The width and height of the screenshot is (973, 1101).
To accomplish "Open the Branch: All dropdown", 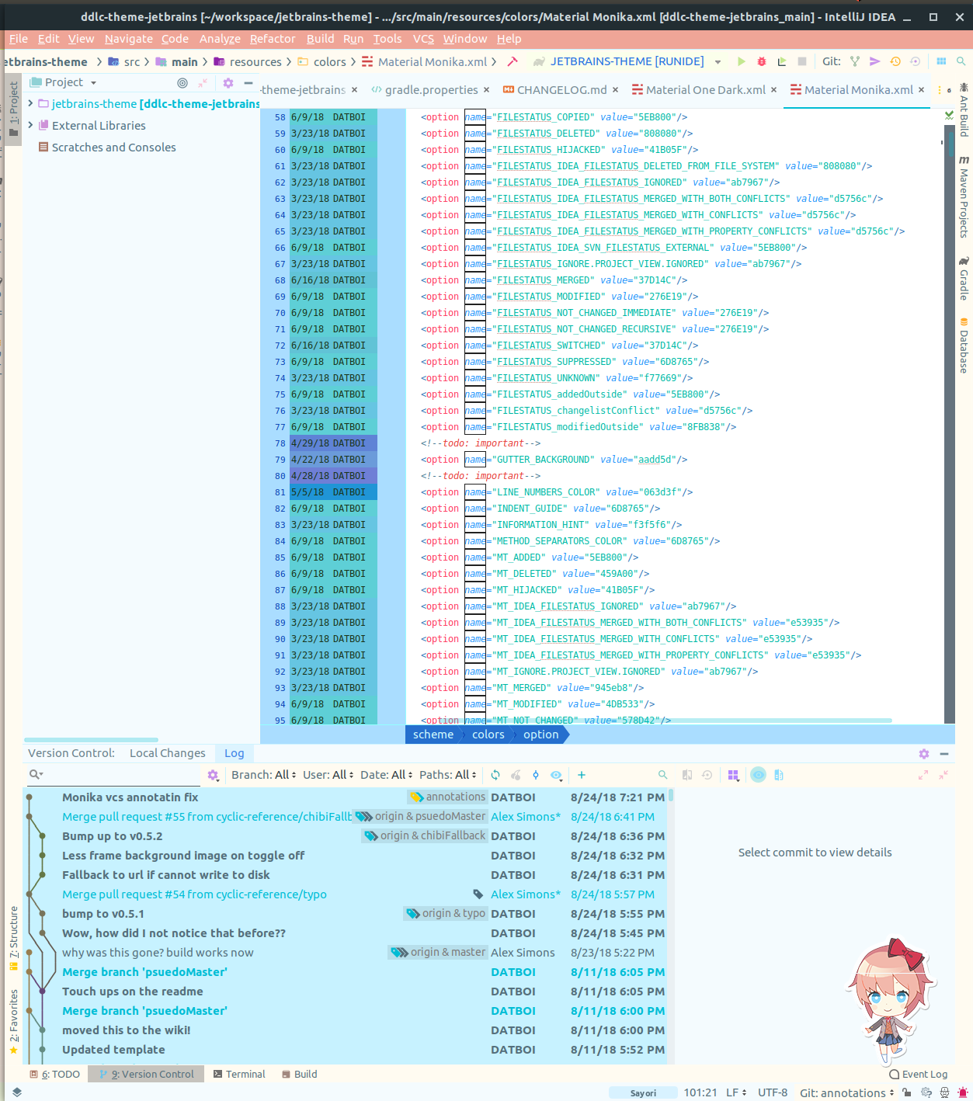I will [262, 774].
